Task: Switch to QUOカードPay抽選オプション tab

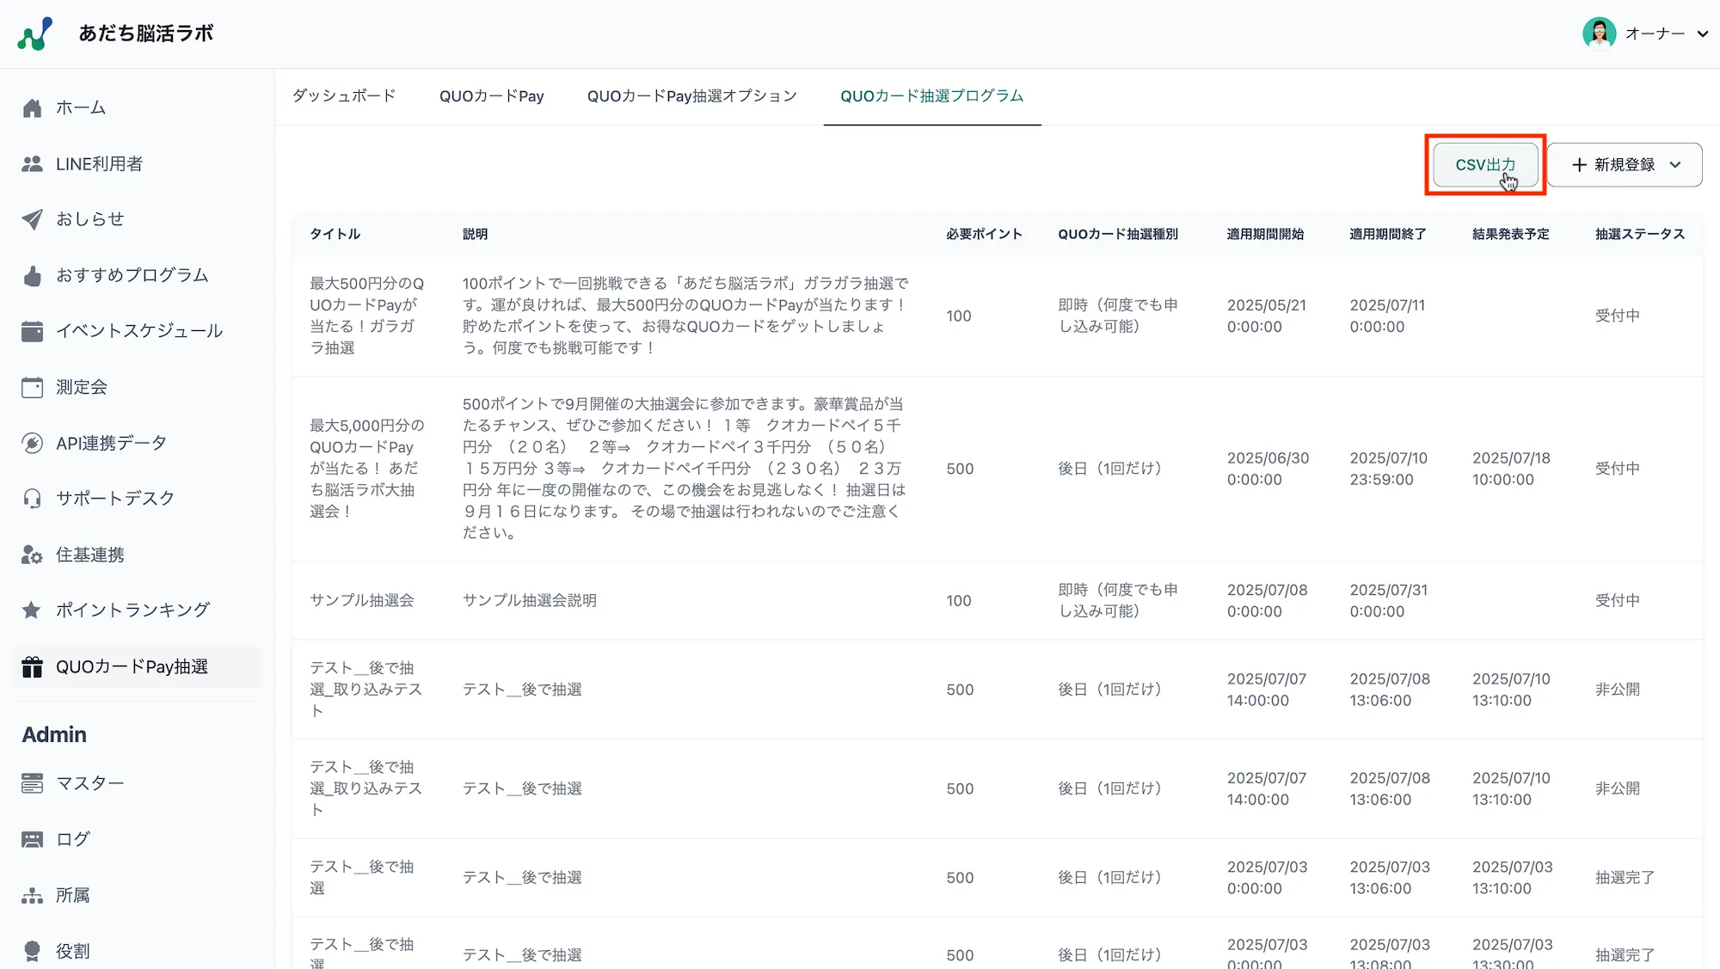Action: (691, 96)
